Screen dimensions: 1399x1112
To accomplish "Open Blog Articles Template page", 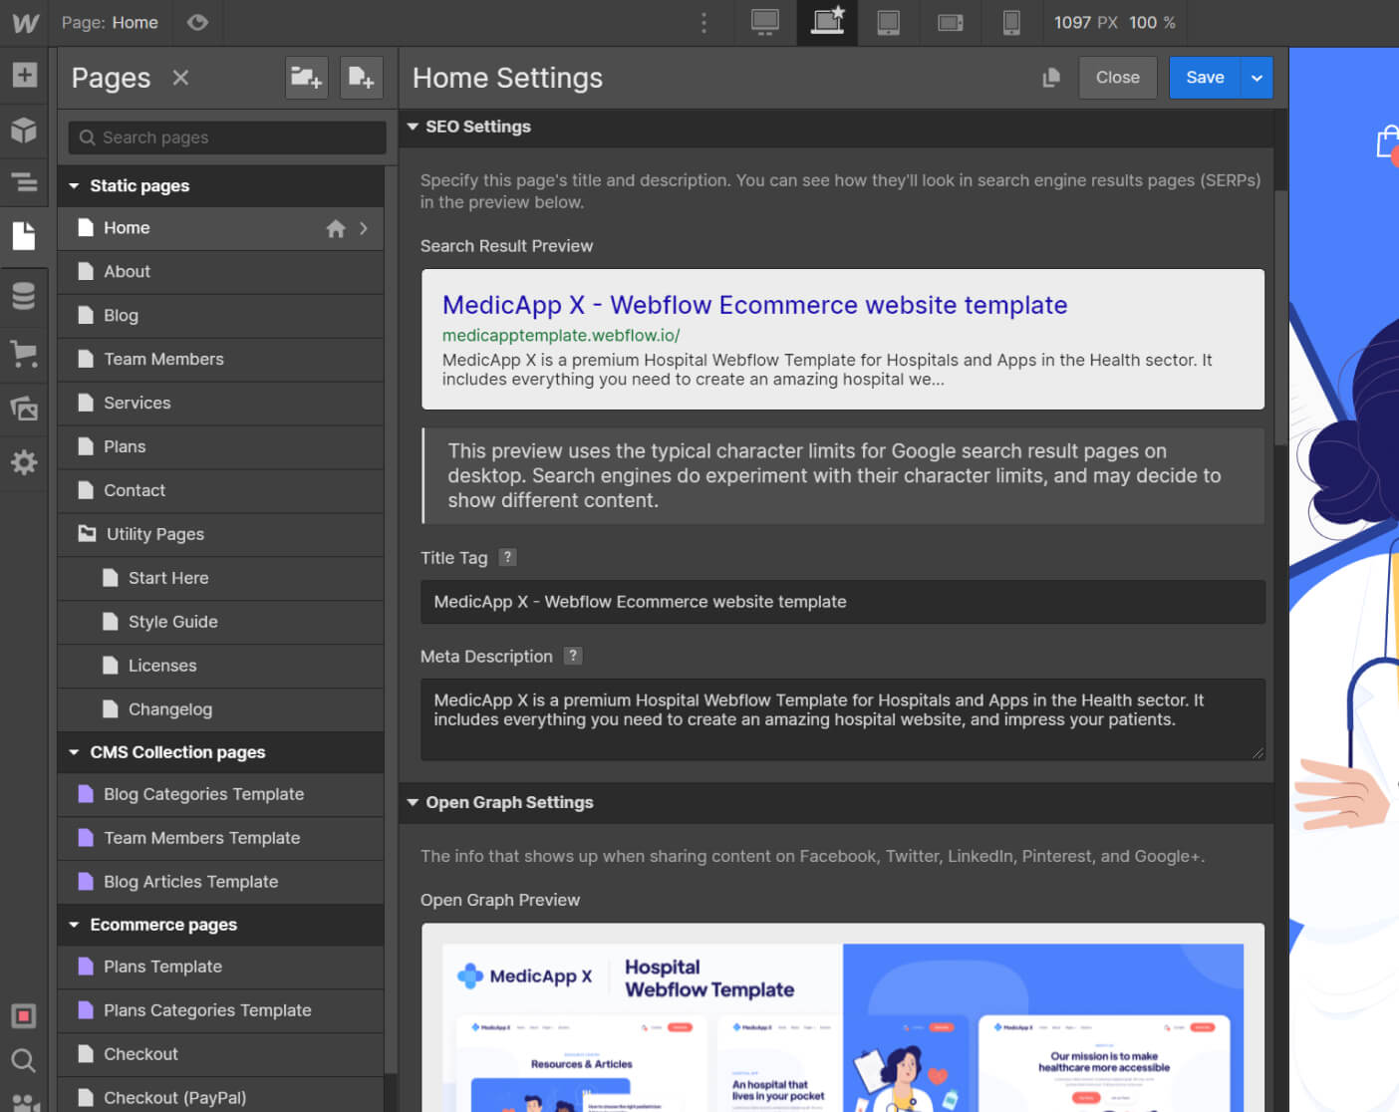I will click(x=220, y=883).
